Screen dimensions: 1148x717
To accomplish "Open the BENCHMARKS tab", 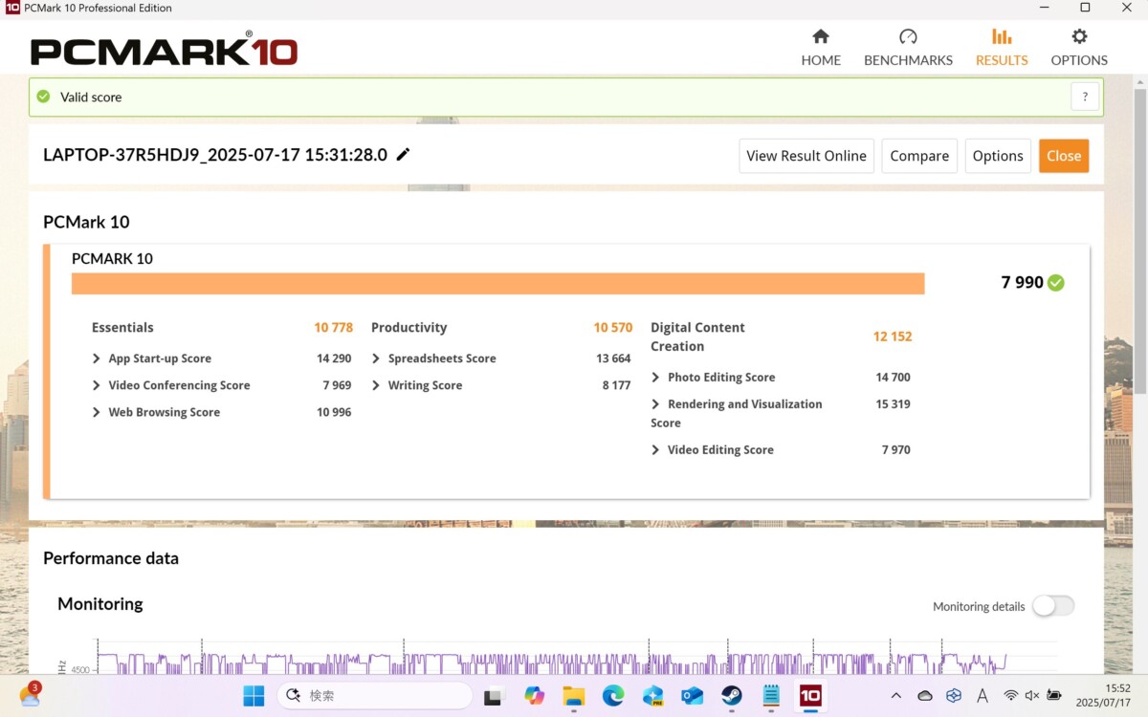I will [908, 48].
